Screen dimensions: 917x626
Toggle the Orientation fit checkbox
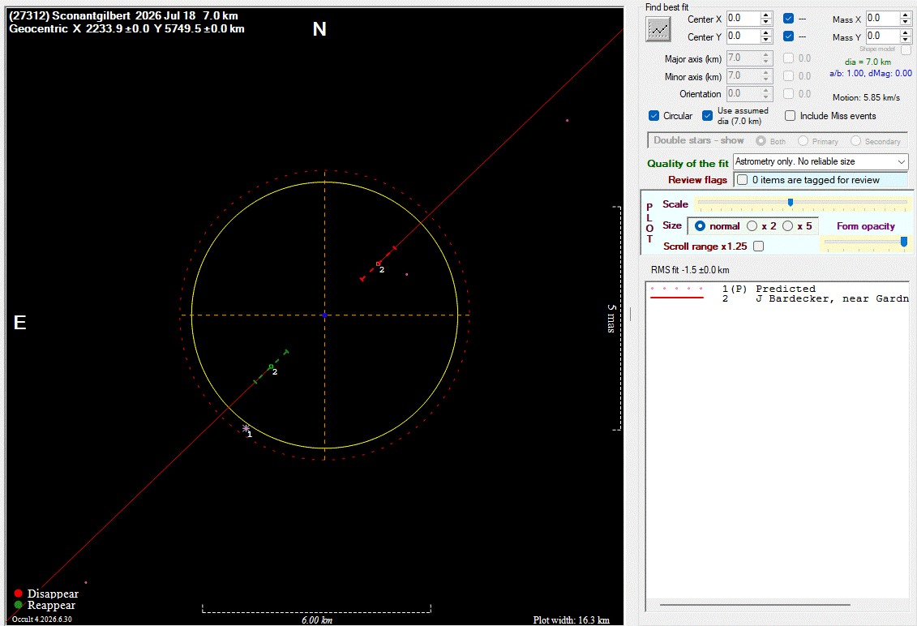(x=788, y=93)
